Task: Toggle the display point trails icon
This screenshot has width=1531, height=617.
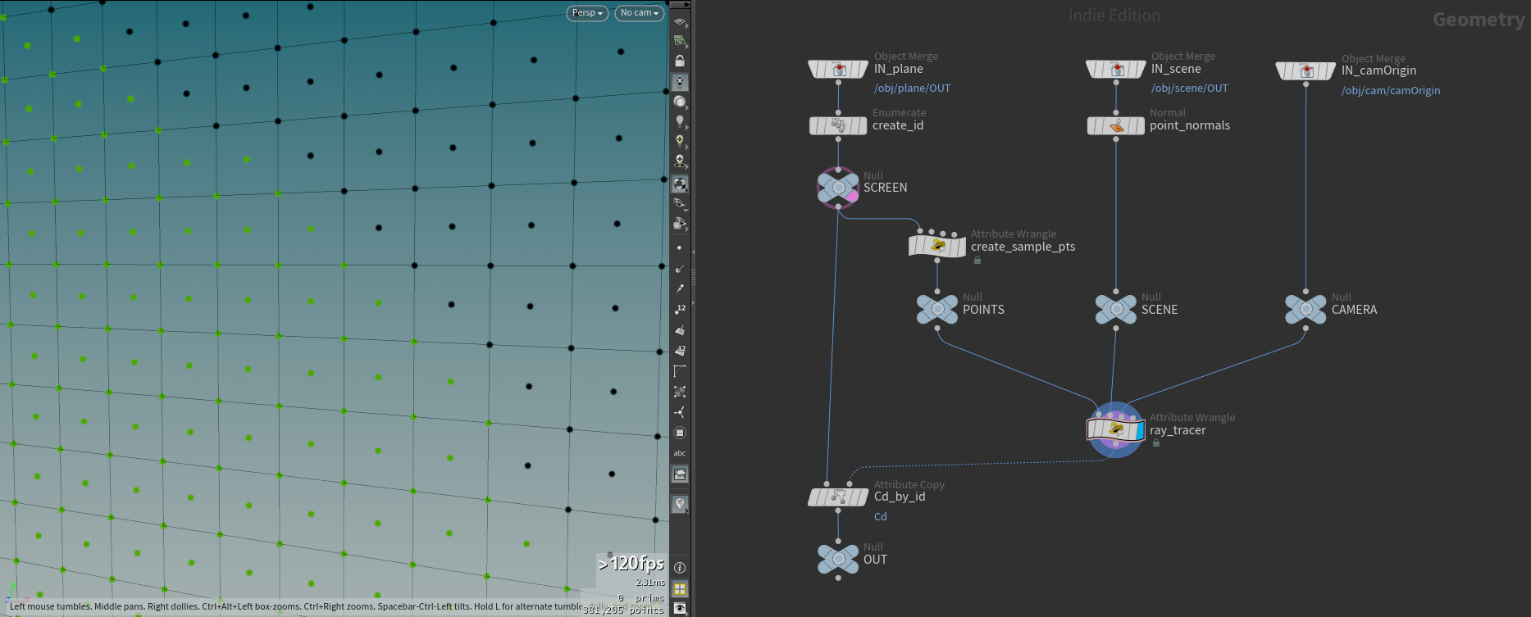Action: tap(679, 288)
